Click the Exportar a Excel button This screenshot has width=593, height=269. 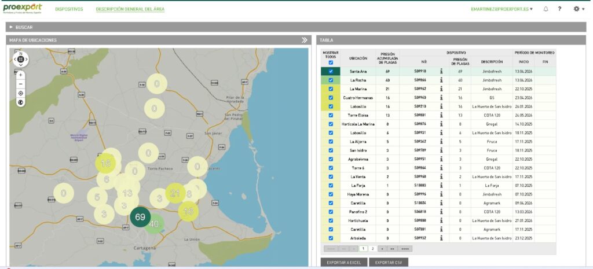pyautogui.click(x=344, y=262)
